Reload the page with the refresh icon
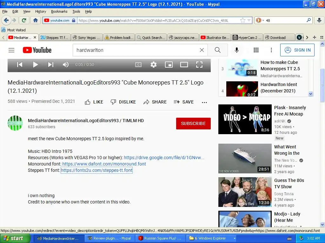The width and height of the screenshot is (325, 243). coord(24,20)
